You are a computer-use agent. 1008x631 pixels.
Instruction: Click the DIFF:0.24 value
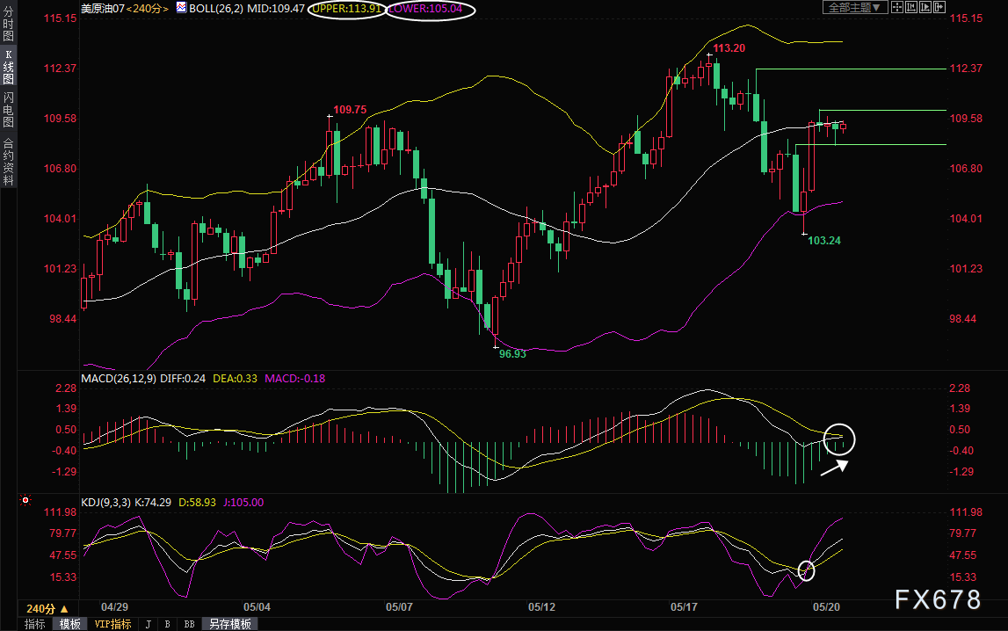click(x=183, y=379)
